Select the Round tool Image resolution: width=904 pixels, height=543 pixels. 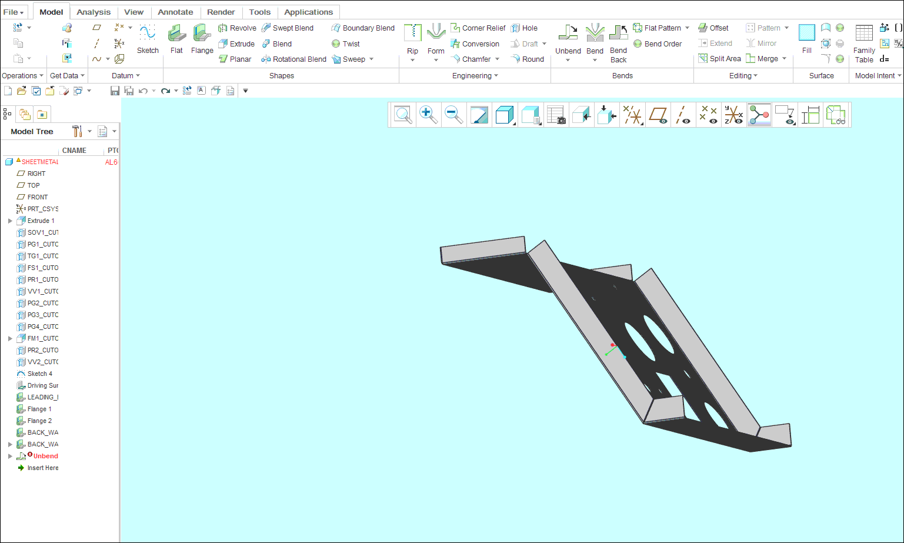coord(528,59)
